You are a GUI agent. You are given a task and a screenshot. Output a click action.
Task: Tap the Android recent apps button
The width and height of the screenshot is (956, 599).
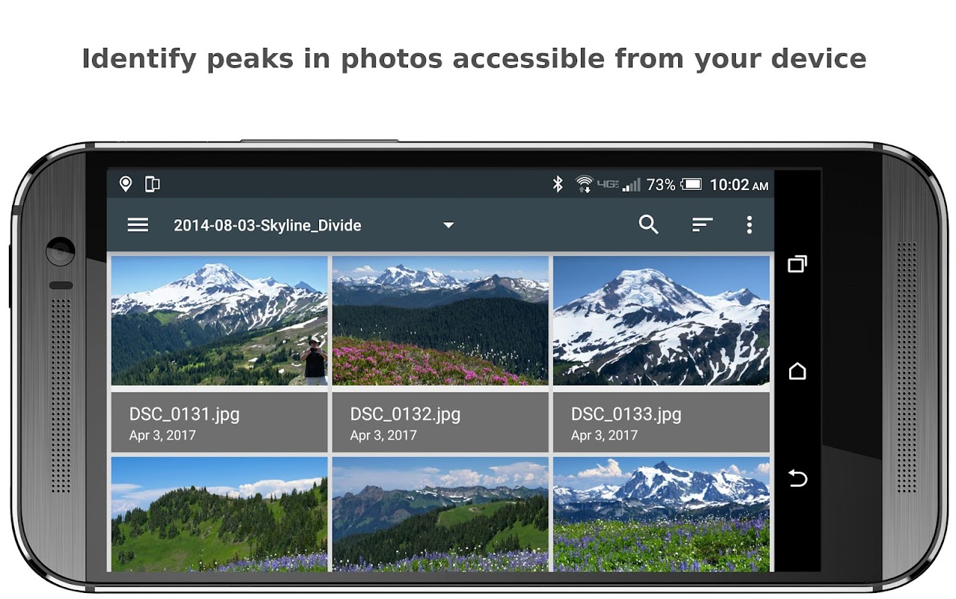pos(797,264)
